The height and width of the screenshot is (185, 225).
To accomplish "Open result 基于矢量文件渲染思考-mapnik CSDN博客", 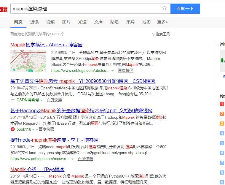I will [83, 81].
